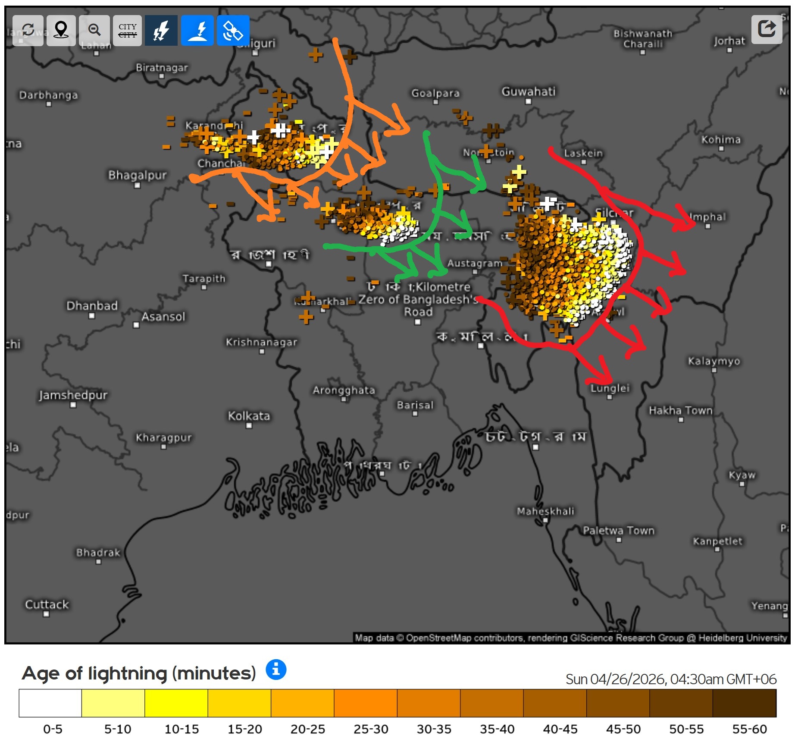This screenshot has height=739, width=798.
Task: Click the location pin icon
Action: (x=61, y=30)
